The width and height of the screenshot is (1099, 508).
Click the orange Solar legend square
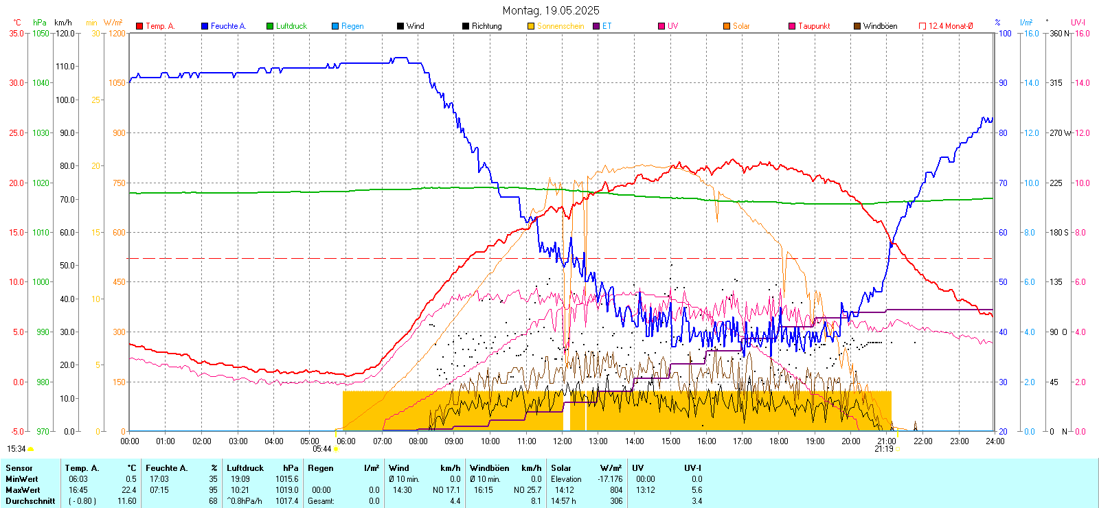pos(727,26)
